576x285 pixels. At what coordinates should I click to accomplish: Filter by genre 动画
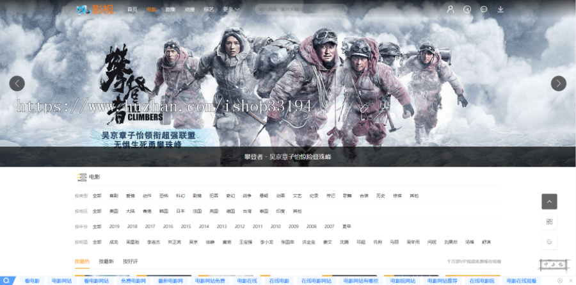point(280,196)
